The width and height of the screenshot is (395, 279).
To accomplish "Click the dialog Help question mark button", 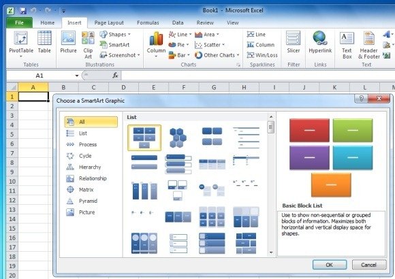I will coord(361,99).
